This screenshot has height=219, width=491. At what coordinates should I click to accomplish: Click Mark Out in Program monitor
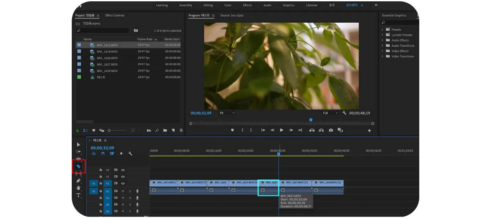tap(251, 130)
